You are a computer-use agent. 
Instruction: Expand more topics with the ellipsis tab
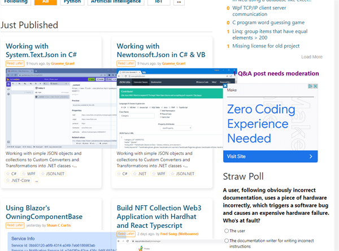pos(179,2)
